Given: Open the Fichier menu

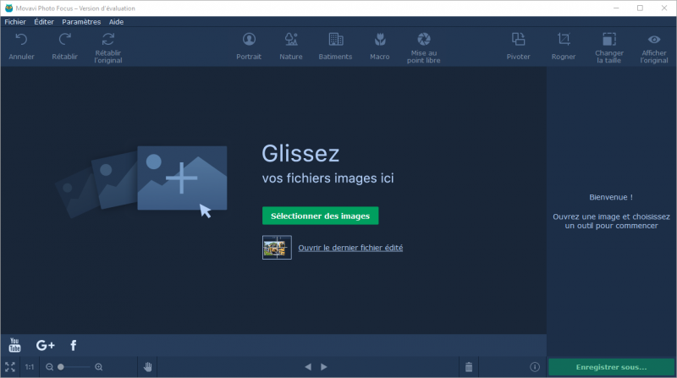Looking at the screenshot, I should coord(15,22).
